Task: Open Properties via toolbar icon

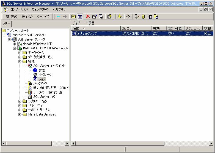Action: coord(94,17)
